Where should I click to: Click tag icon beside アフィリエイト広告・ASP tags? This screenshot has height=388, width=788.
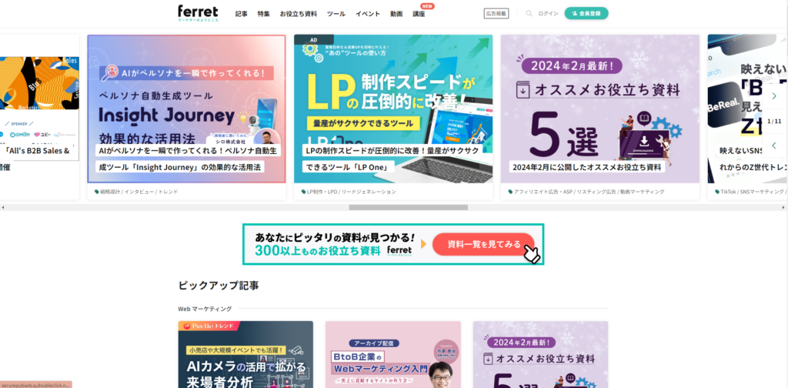pos(511,192)
